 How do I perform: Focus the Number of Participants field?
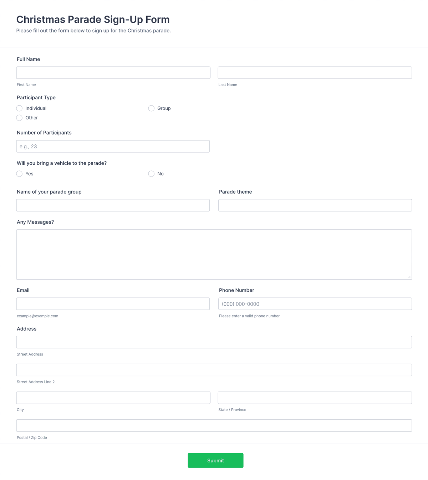coord(113,146)
